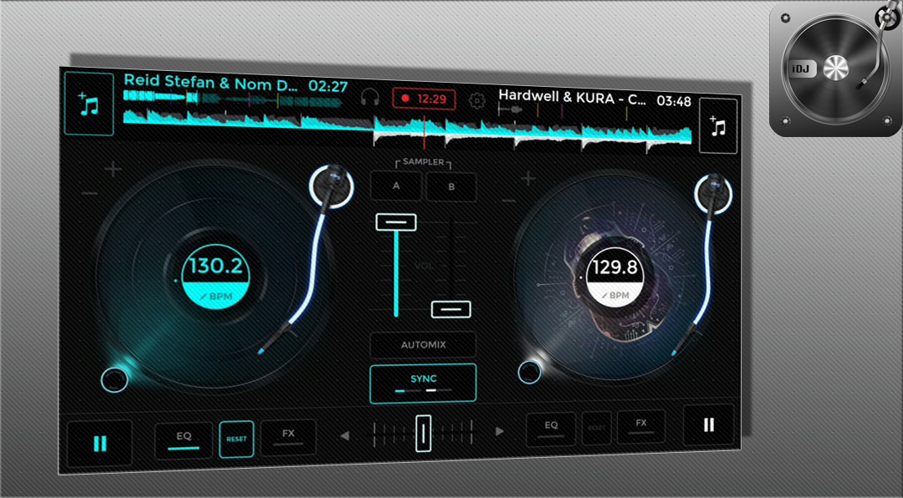This screenshot has width=903, height=498.
Task: Click the Reid Stefan & Nom D track title
Action: point(211,83)
